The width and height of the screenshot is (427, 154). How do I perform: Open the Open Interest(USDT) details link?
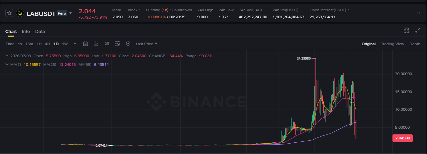(x=329, y=10)
